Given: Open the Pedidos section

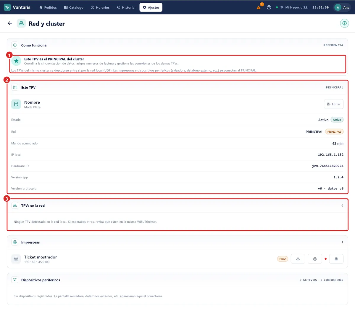Looking at the screenshot, I should pyautogui.click(x=48, y=7).
